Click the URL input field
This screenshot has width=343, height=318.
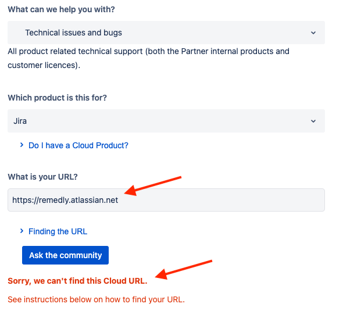coord(166,200)
